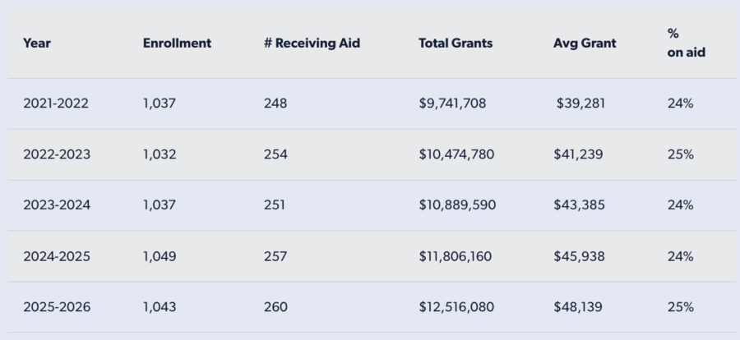Select the 1,049 enrollment value

click(x=160, y=256)
